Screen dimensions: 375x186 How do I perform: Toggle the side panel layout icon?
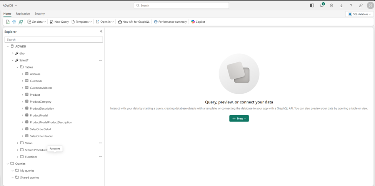(312, 6)
